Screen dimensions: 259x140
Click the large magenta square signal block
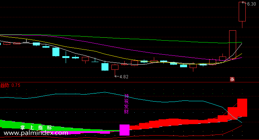(124, 130)
